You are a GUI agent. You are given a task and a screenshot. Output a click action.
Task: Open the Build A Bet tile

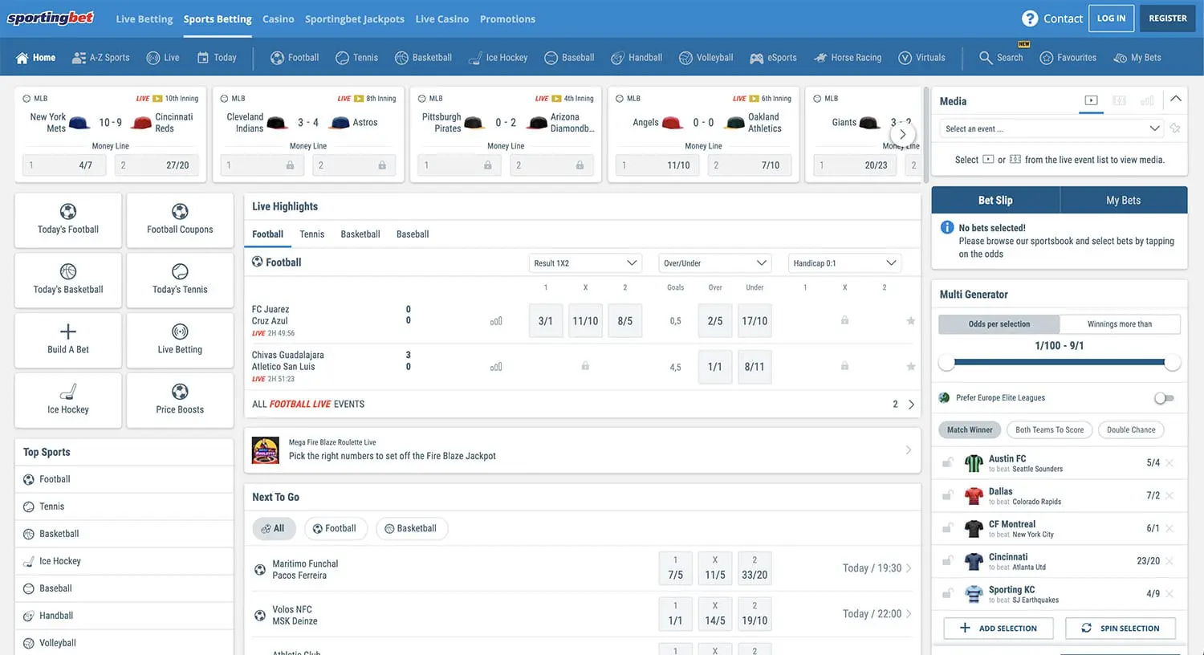click(x=68, y=340)
